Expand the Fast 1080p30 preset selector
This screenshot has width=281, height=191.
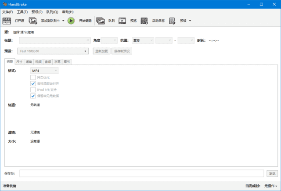pos(53,51)
